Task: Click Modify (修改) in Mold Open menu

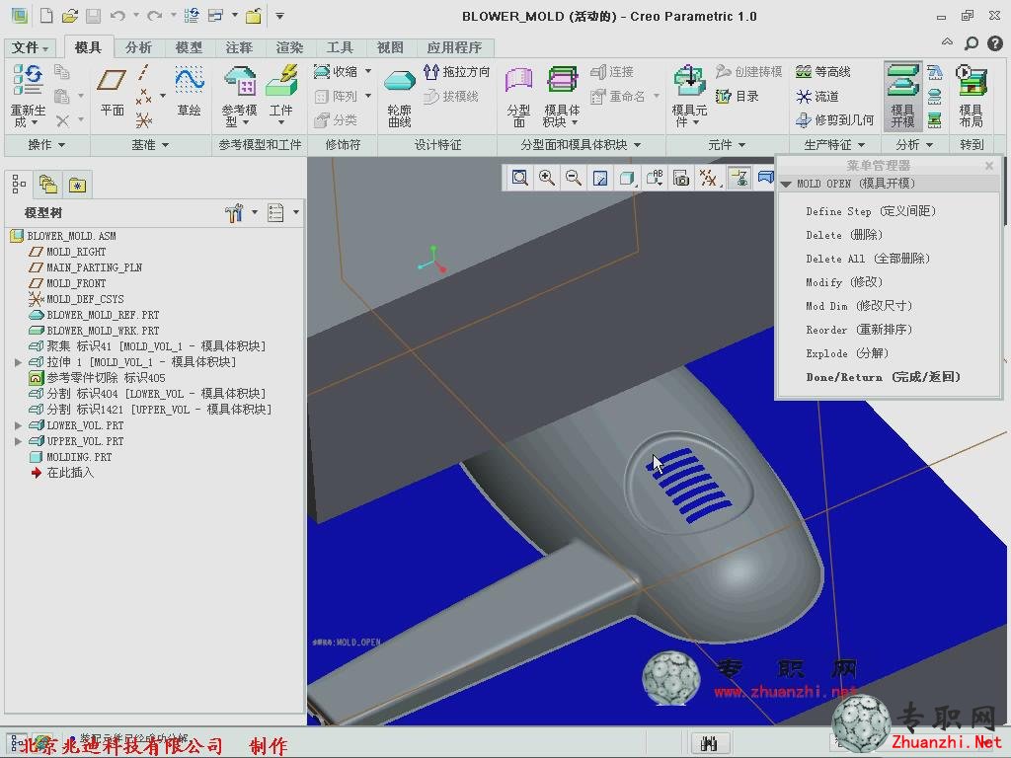Action: (x=844, y=282)
